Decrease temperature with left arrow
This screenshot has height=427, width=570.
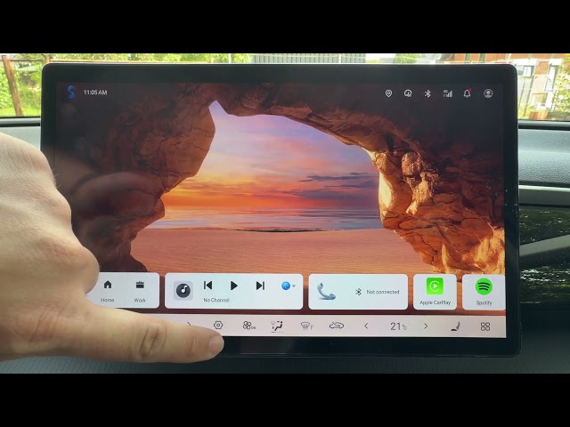click(366, 326)
